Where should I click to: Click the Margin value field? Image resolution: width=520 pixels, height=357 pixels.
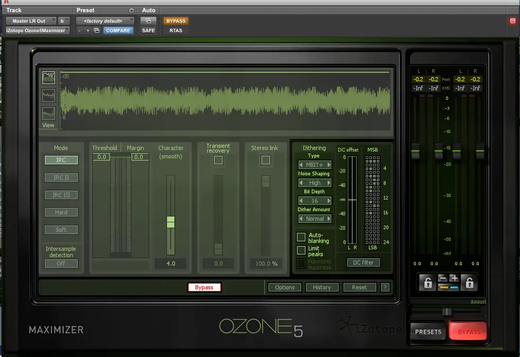140,157
